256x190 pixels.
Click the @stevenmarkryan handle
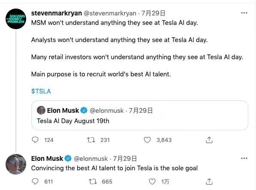click(x=110, y=13)
